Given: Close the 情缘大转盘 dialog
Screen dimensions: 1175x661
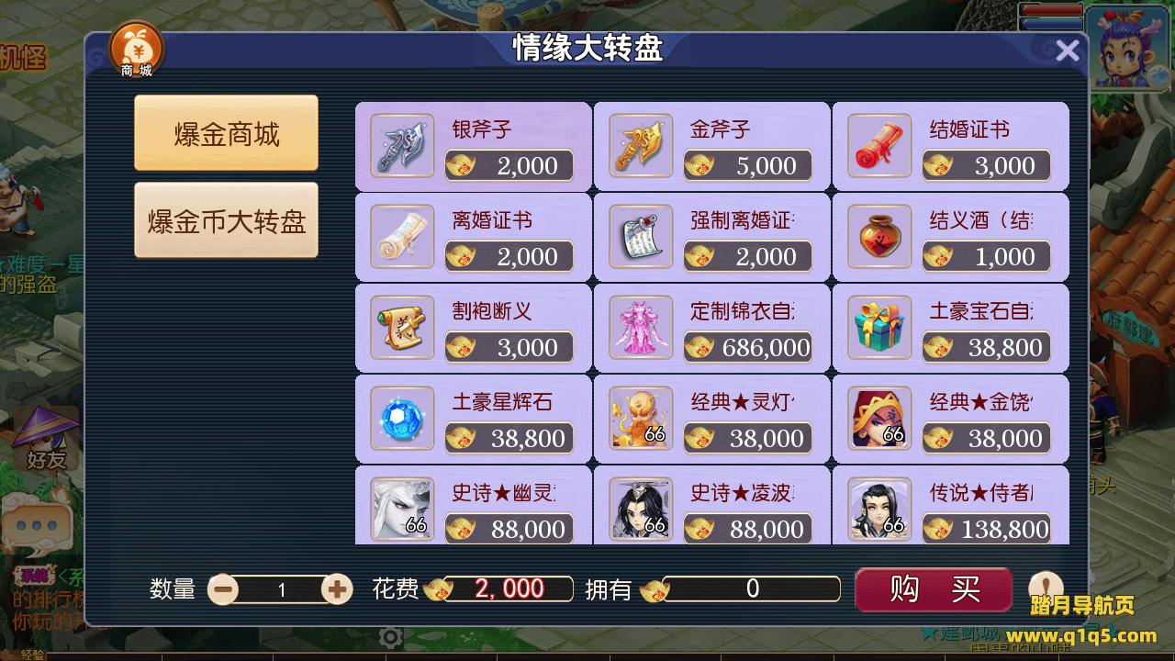Looking at the screenshot, I should pyautogui.click(x=1067, y=50).
